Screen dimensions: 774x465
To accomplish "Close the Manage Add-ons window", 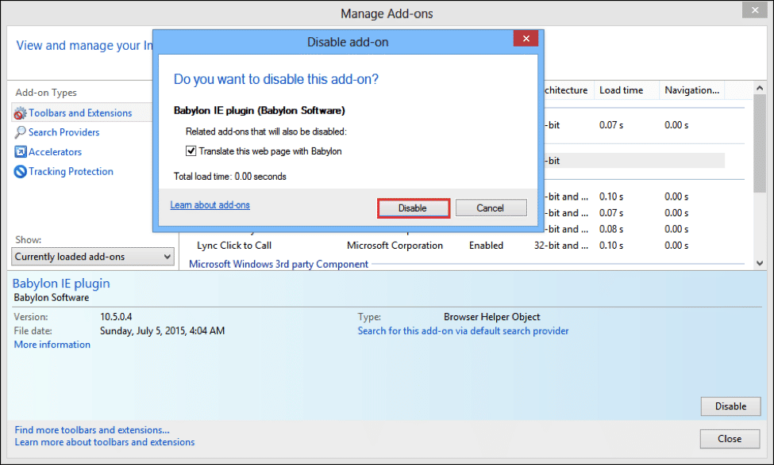I will (x=755, y=10).
